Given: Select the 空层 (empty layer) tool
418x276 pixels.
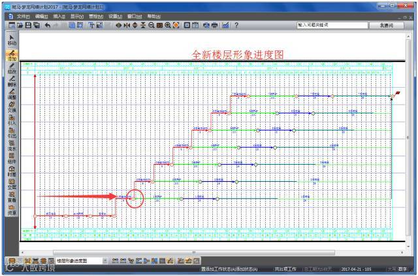Looking at the screenshot, I should click(x=12, y=184).
